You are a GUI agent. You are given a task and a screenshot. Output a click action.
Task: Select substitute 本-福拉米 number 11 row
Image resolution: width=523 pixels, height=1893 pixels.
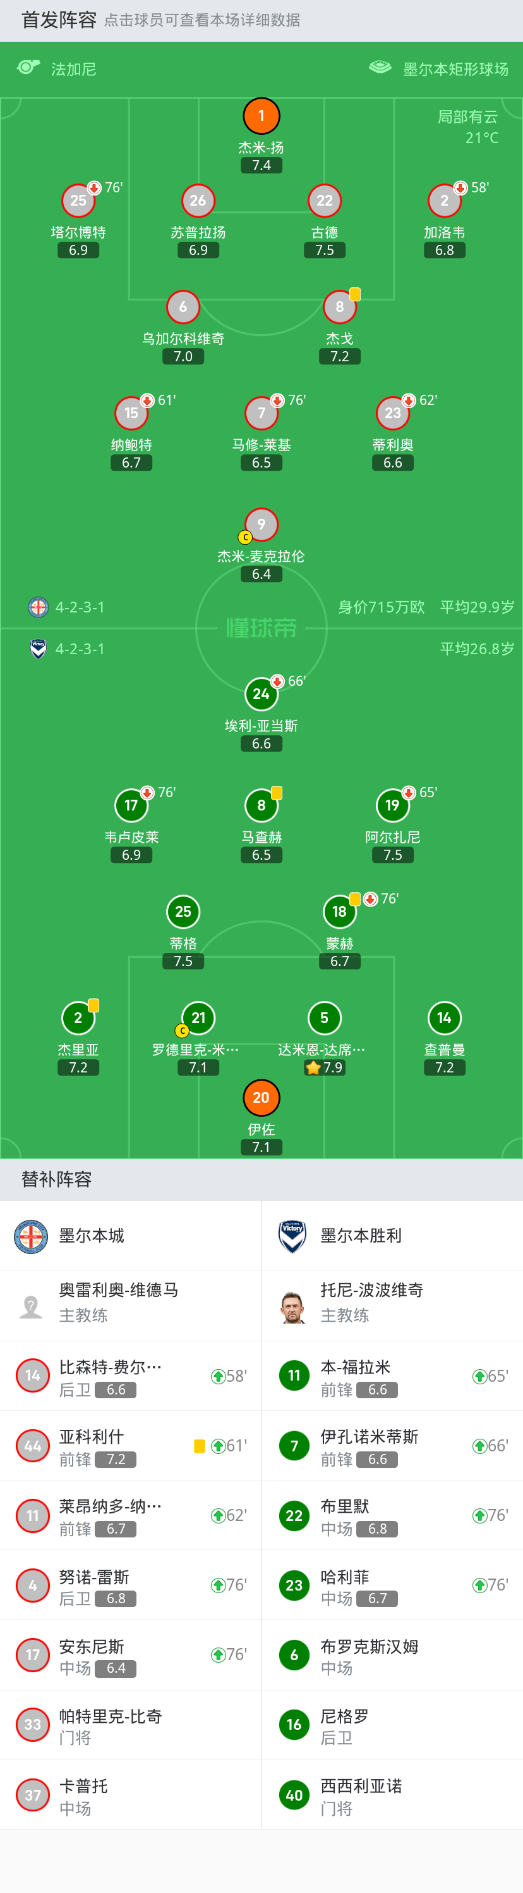pyautogui.click(x=392, y=1375)
